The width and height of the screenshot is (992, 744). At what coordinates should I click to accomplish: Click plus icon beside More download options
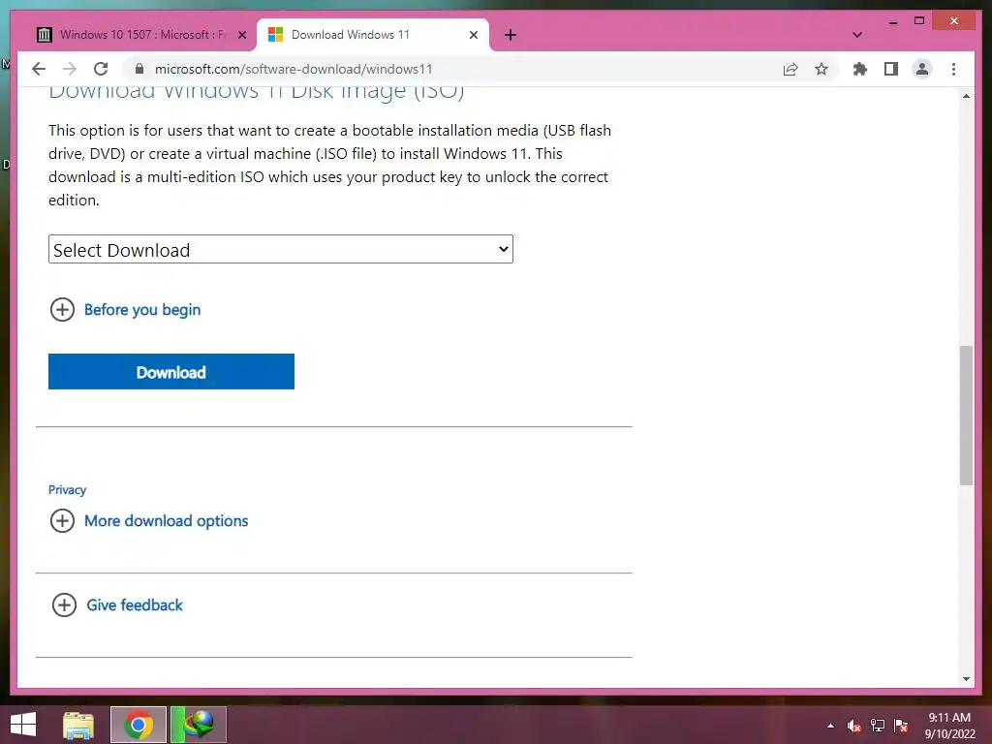click(x=62, y=520)
